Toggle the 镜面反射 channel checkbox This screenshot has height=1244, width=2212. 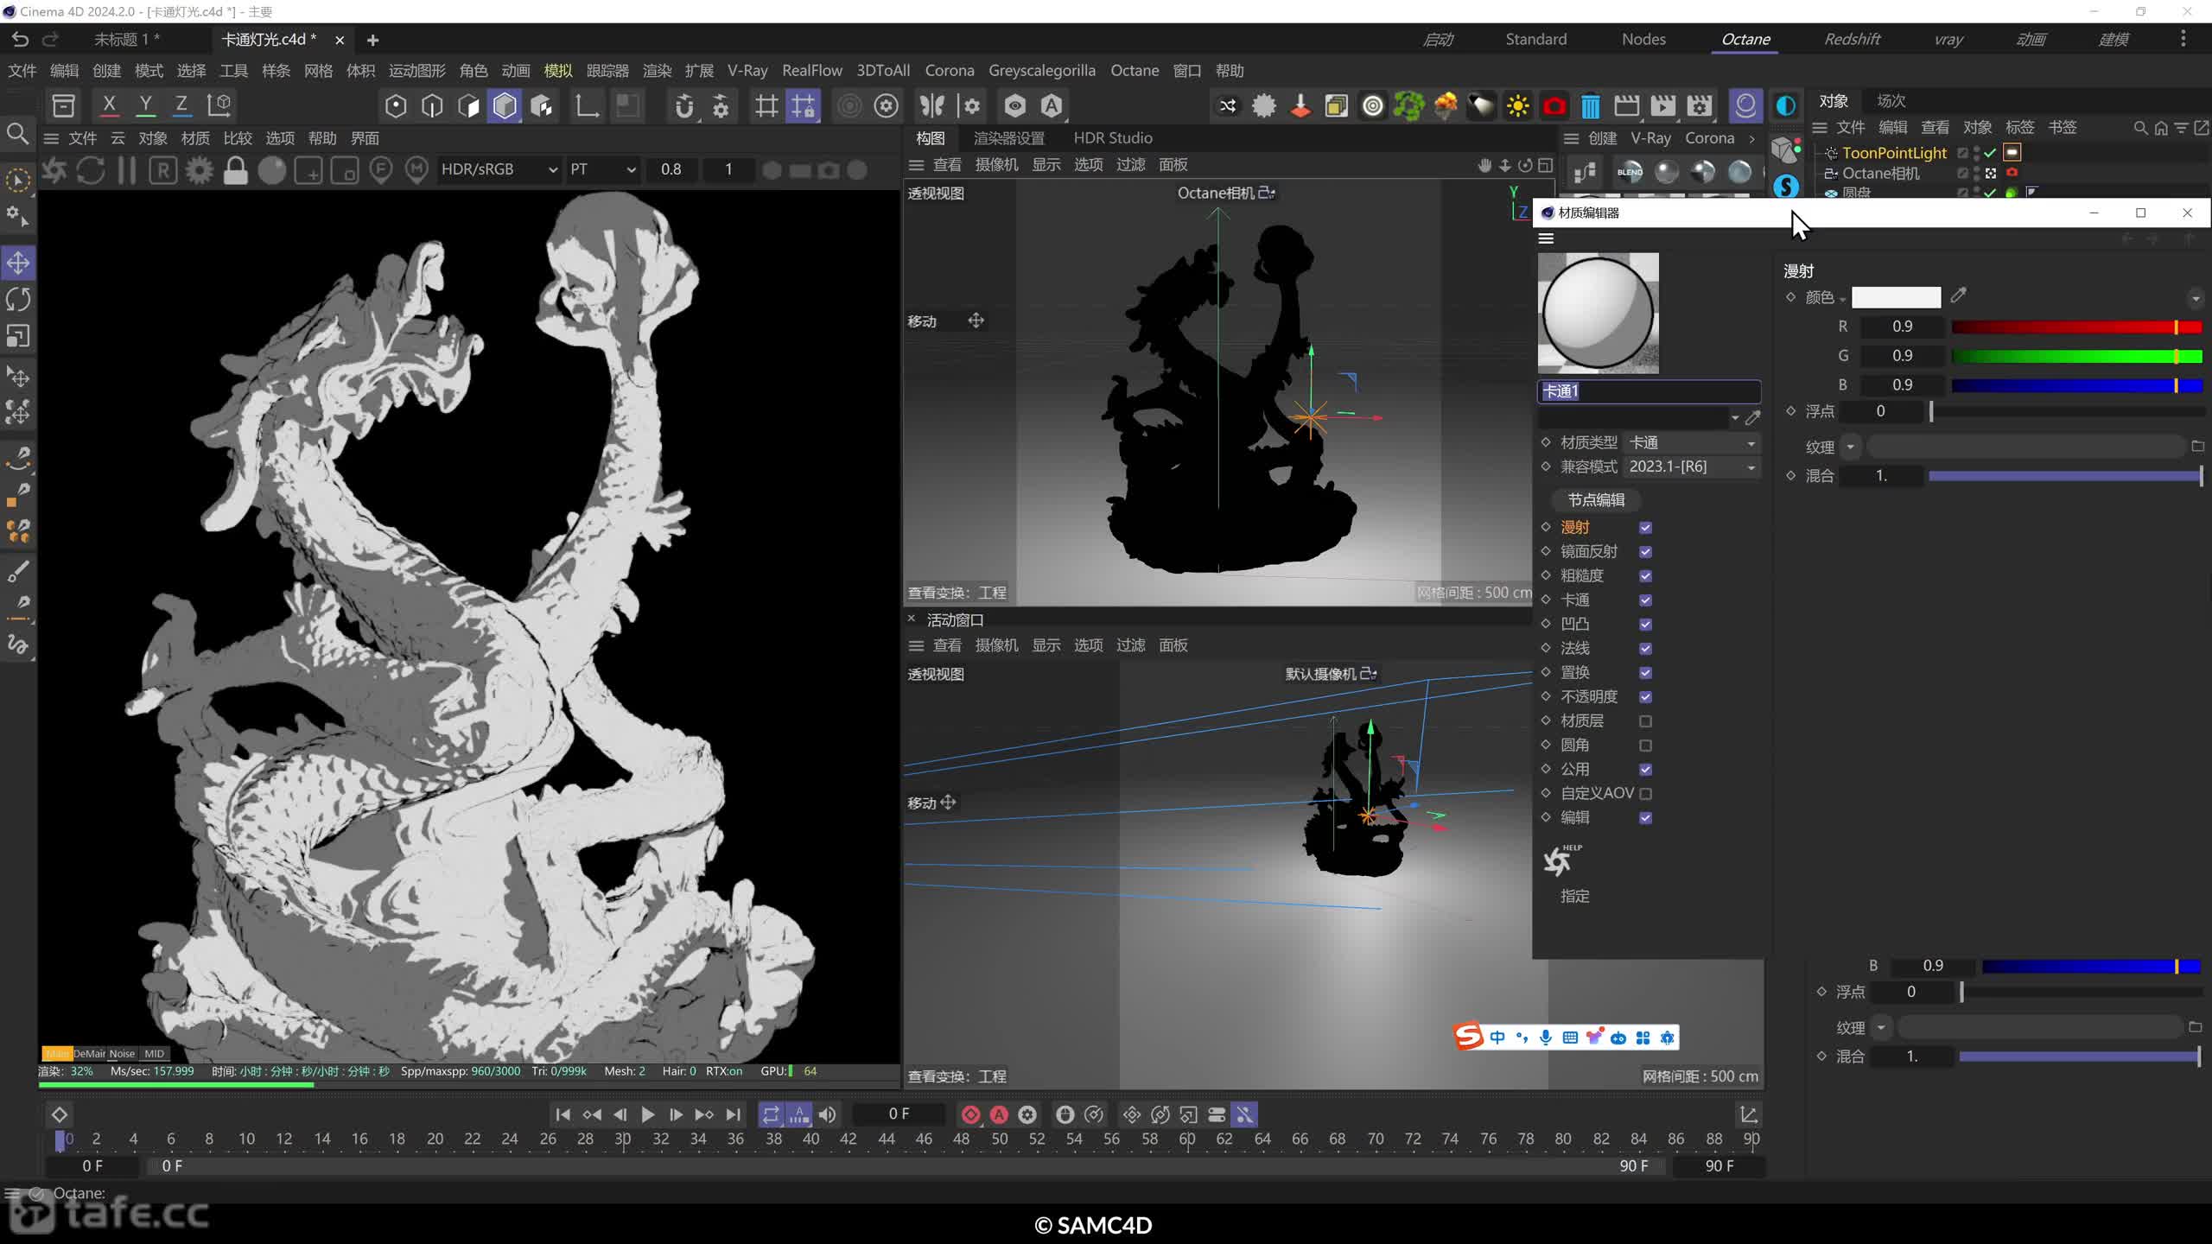(1645, 552)
